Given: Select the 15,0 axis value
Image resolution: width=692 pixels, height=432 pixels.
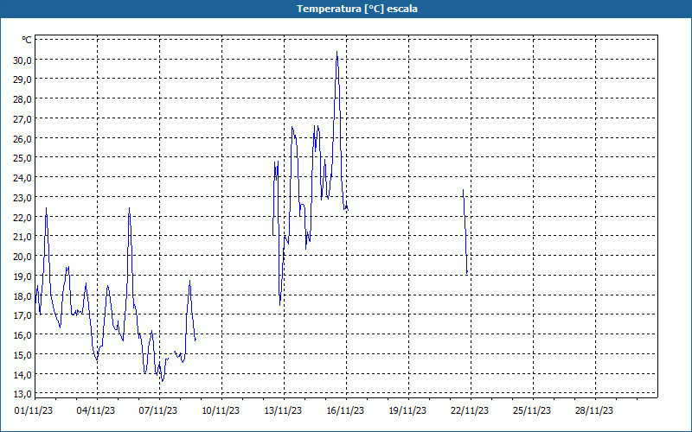Looking at the screenshot, I should pos(22,355).
